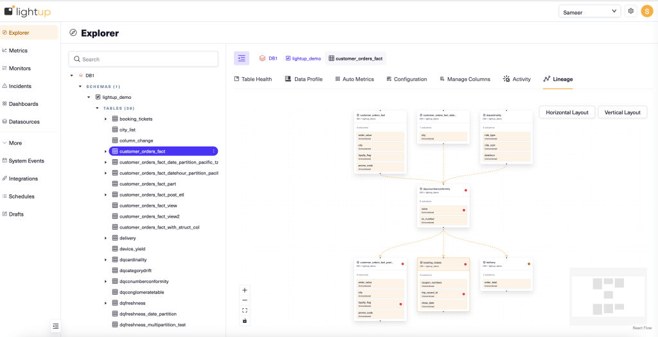This screenshot has height=337, width=658.
Task: Click the fit view control icon
Action: click(x=245, y=311)
